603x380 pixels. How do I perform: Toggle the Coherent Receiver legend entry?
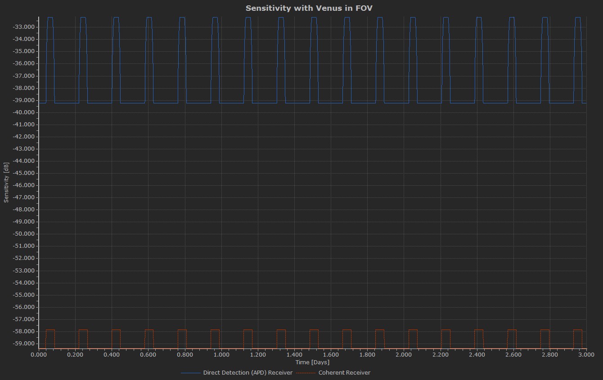(344, 372)
